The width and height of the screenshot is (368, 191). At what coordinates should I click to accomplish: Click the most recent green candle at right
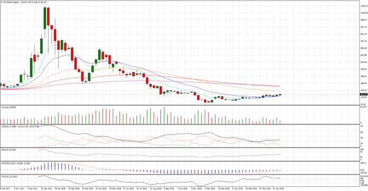(x=280, y=95)
